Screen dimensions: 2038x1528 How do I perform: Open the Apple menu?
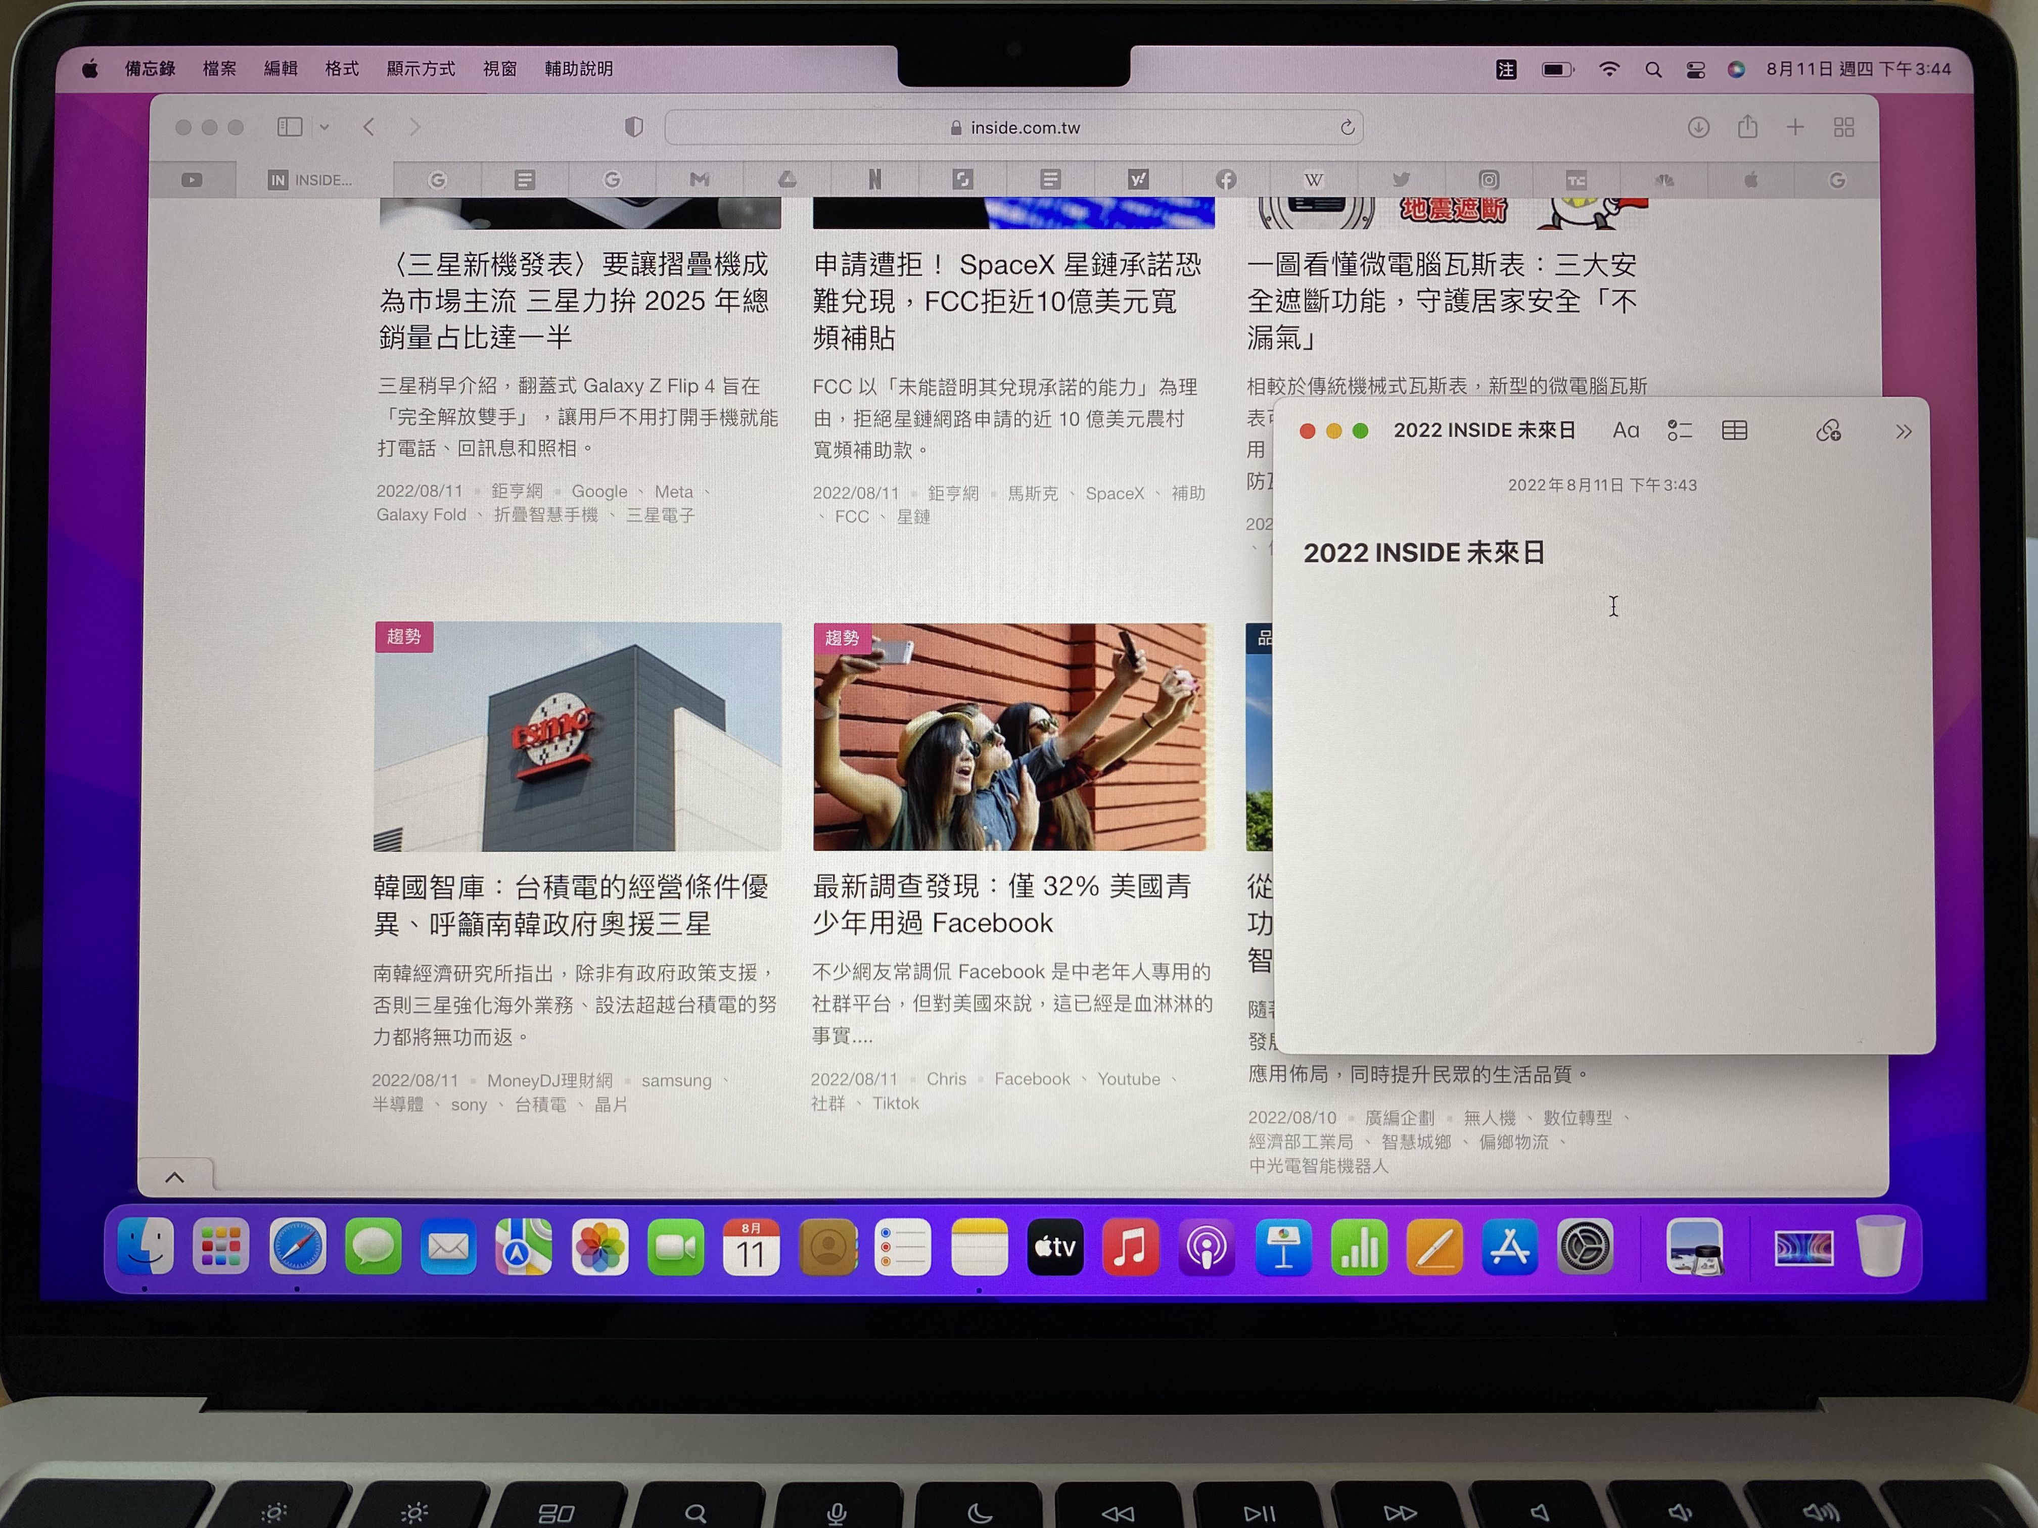90,69
